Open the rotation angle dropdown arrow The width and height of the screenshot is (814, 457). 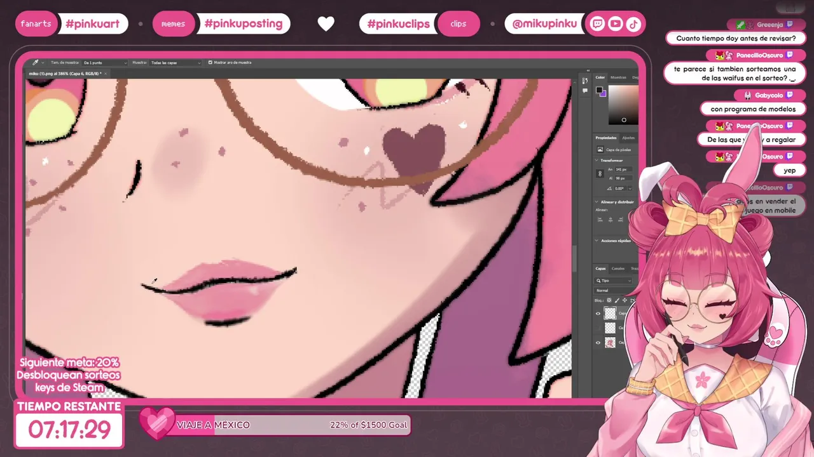coord(630,189)
